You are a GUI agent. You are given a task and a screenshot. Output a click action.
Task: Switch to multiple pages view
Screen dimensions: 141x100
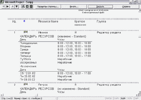pos(31,6)
